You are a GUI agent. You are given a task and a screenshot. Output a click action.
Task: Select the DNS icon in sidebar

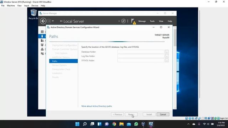click(x=42, y=49)
